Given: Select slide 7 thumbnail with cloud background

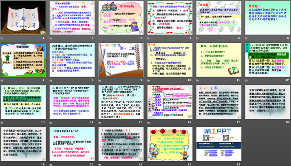Looking at the screenshot, I should pos(23,60).
